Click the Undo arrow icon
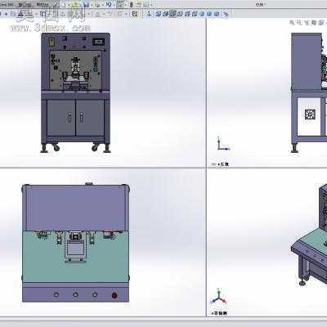 click(x=109, y=5)
